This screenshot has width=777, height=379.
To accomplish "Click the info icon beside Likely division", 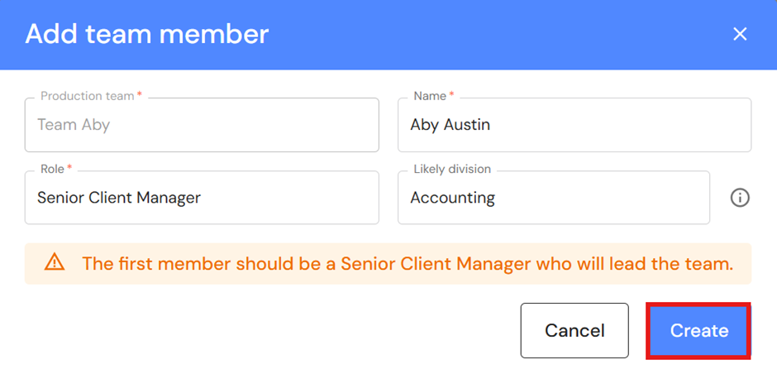I will click(740, 198).
